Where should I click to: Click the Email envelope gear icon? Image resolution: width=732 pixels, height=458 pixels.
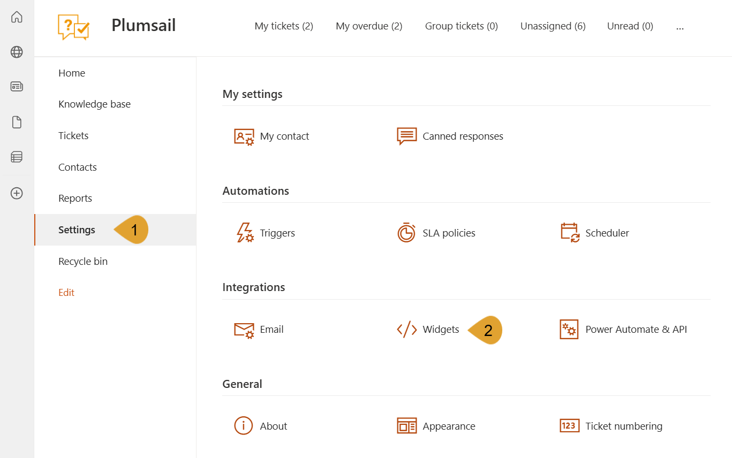[244, 330]
